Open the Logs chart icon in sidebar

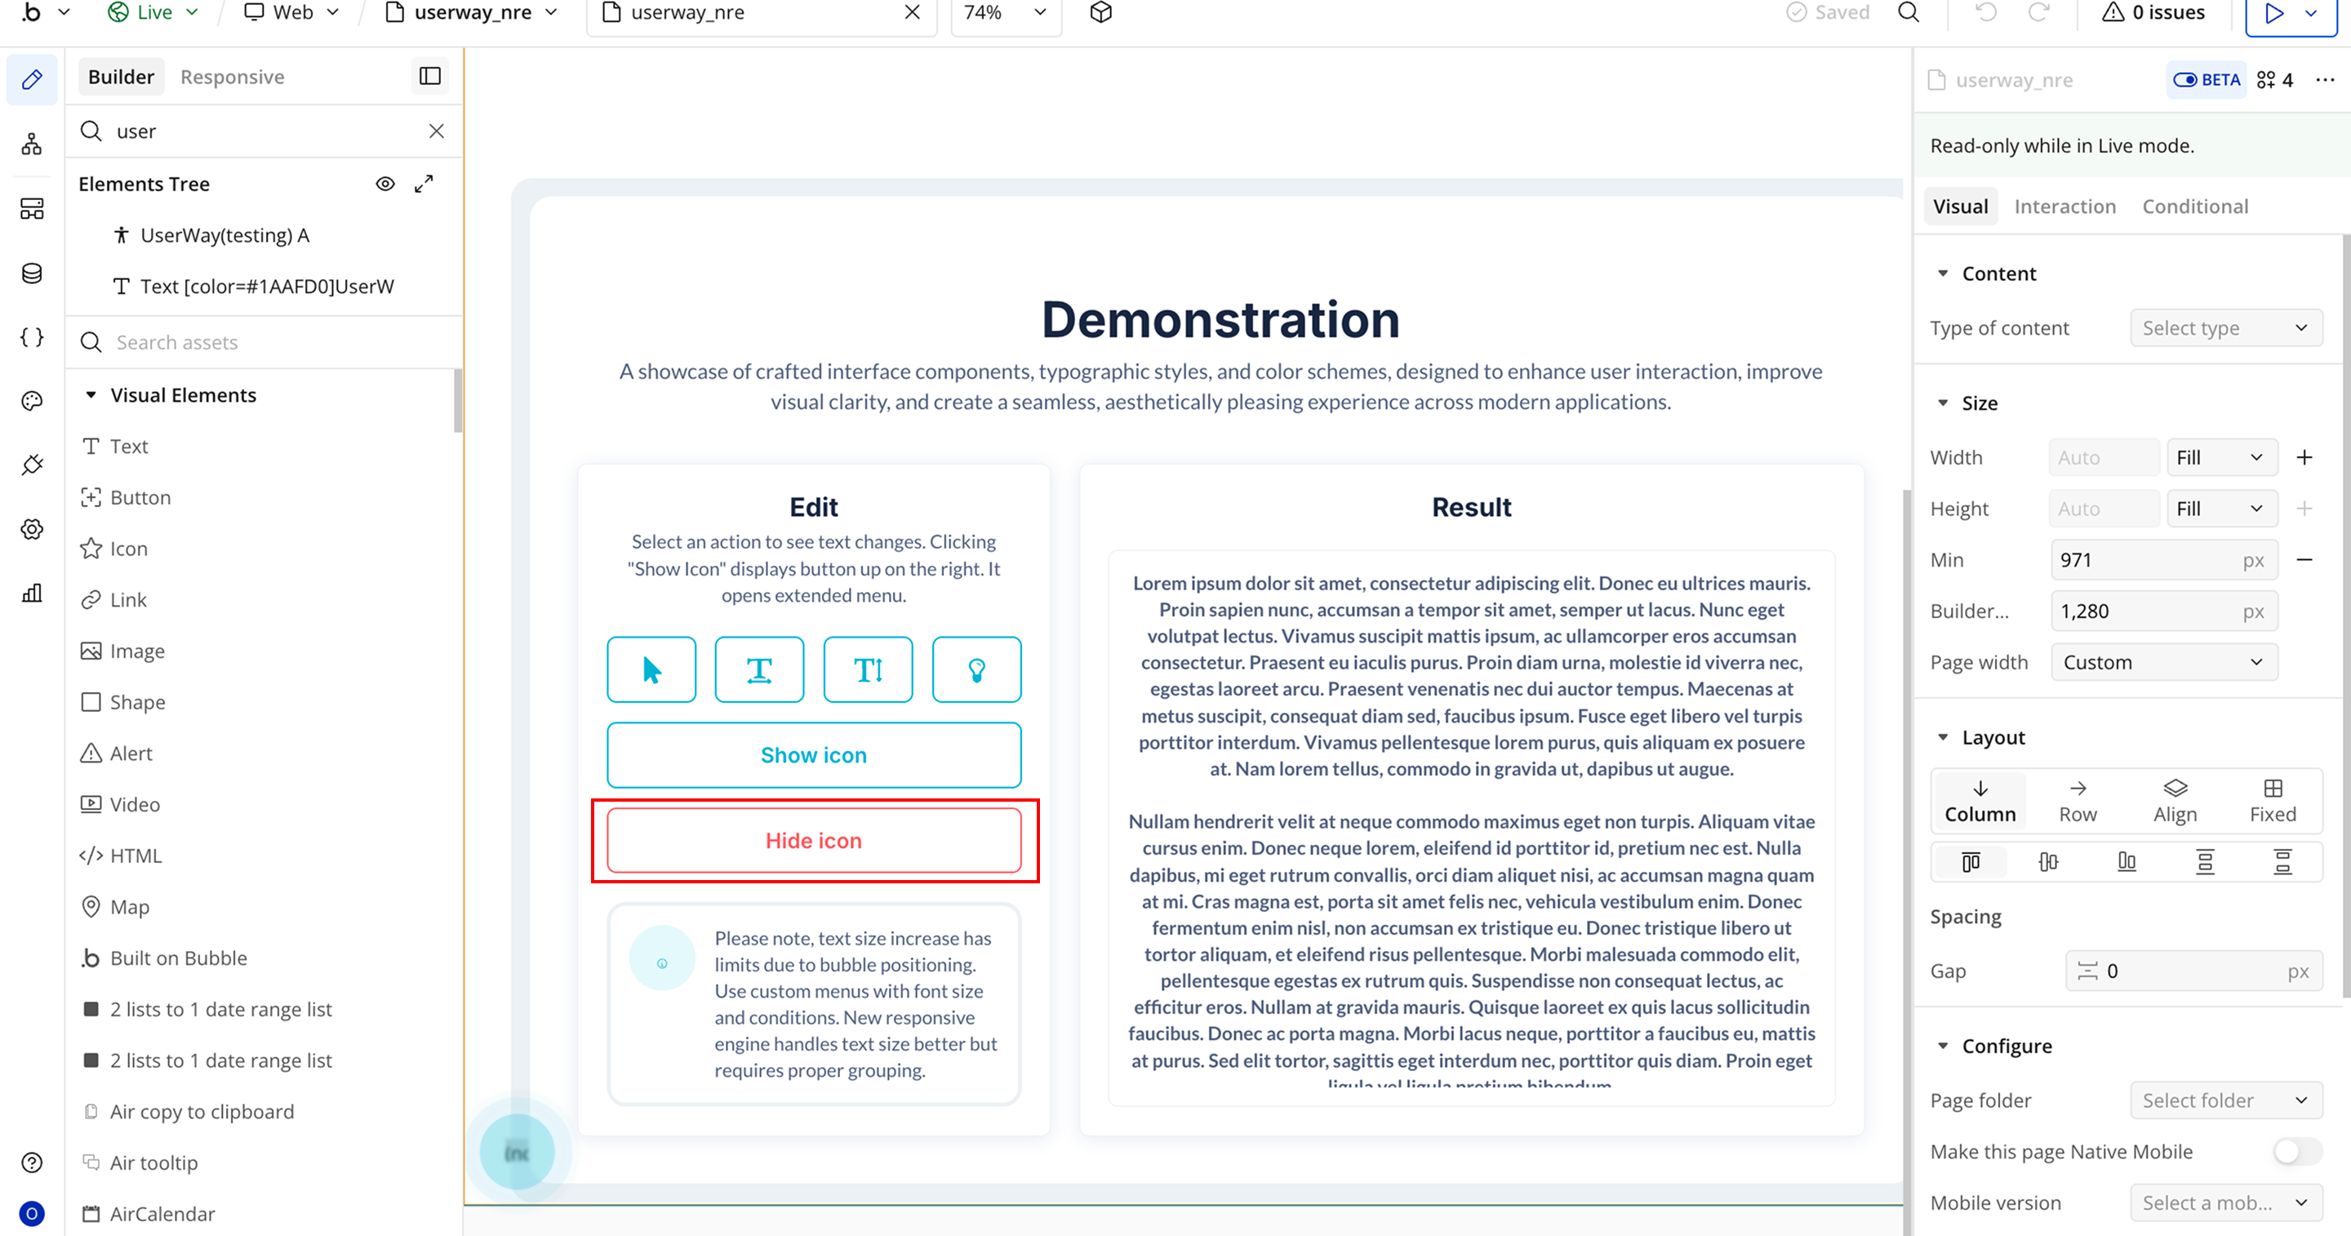pyautogui.click(x=32, y=594)
